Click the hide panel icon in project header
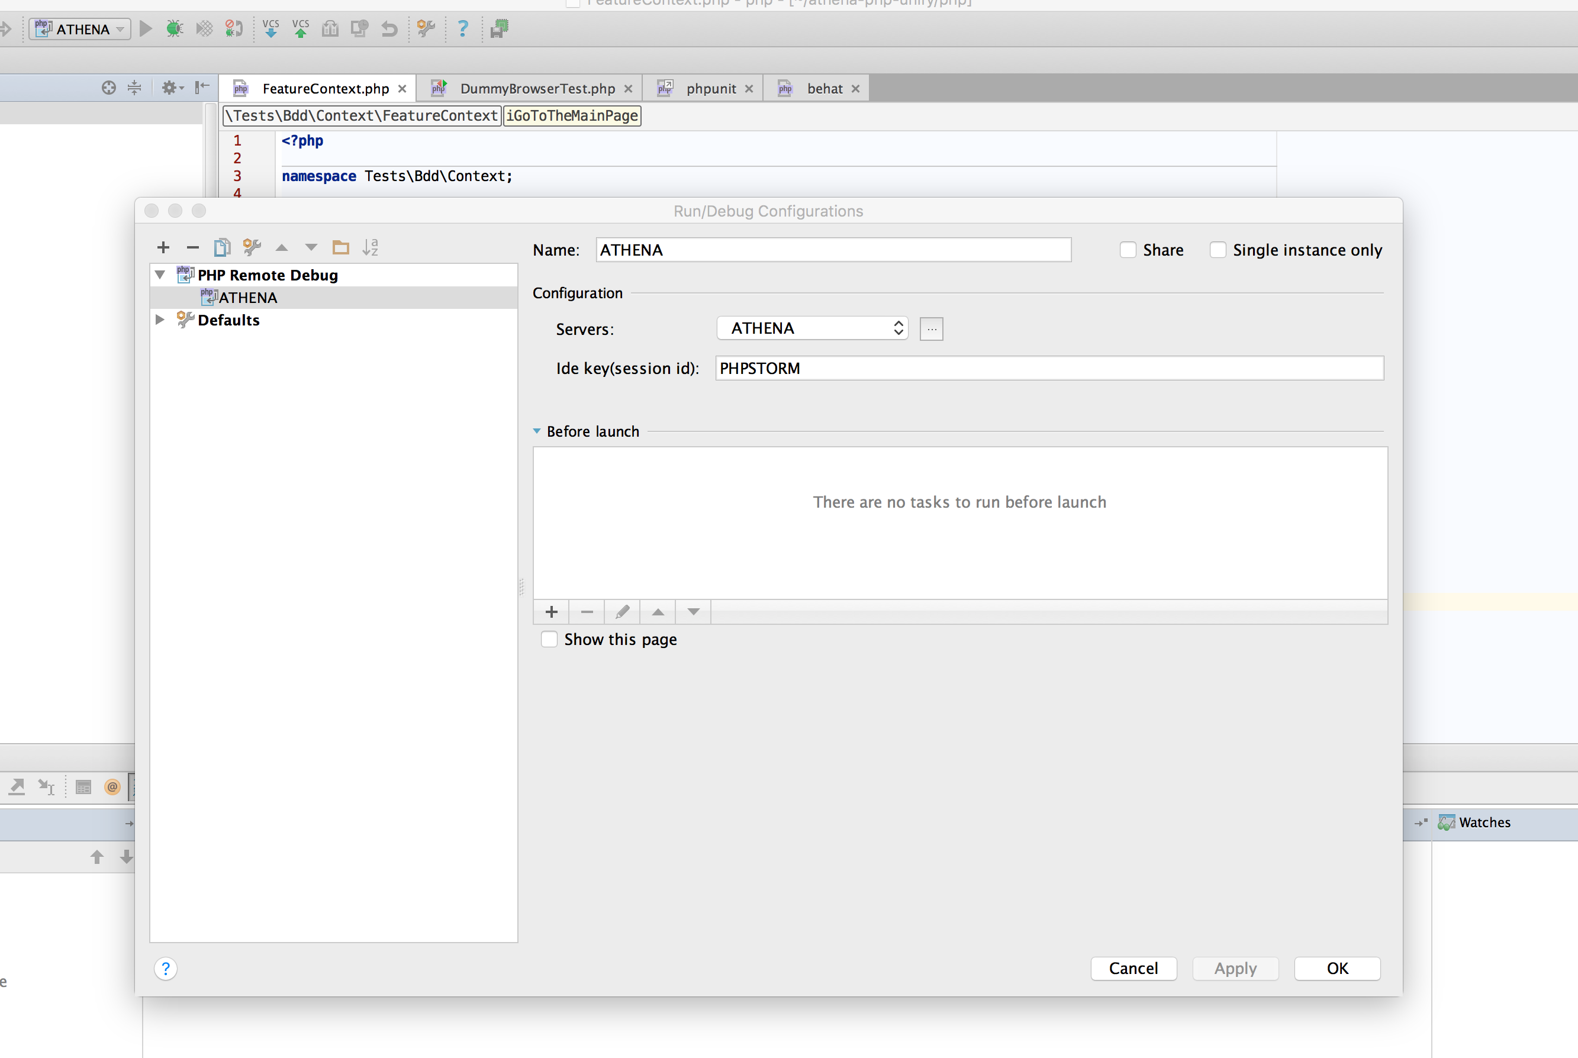Screen dimensions: 1578x1058 point(202,88)
